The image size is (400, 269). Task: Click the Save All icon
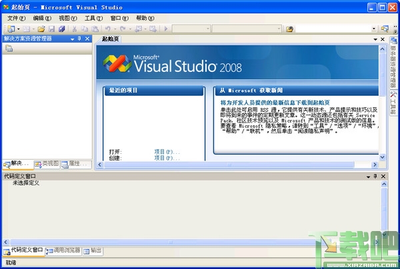[62, 29]
